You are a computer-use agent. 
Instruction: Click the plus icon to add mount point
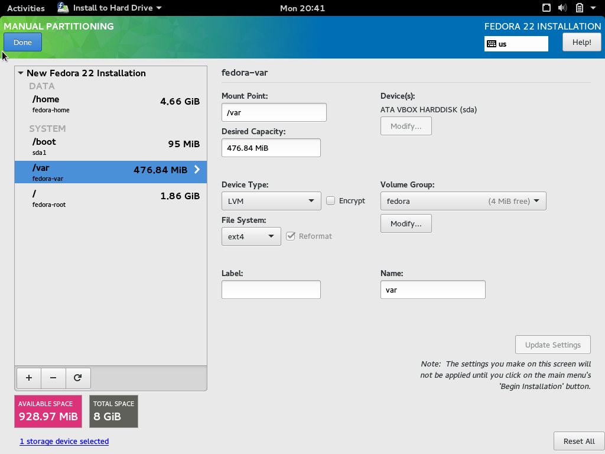(x=29, y=378)
